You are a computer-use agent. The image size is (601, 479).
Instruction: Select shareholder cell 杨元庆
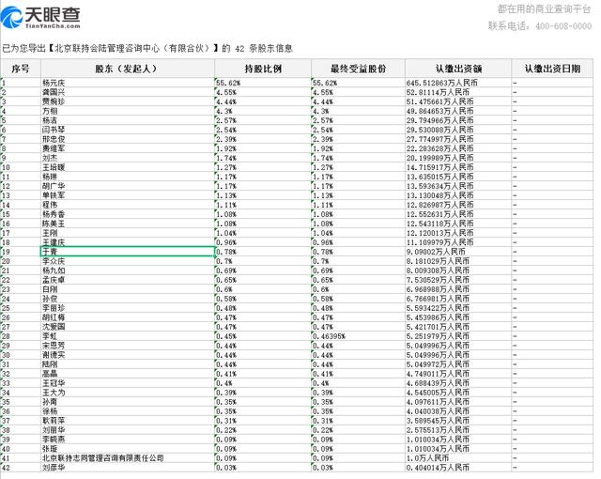(128, 83)
